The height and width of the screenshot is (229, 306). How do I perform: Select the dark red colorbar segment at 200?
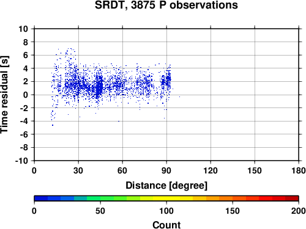coord(292,198)
